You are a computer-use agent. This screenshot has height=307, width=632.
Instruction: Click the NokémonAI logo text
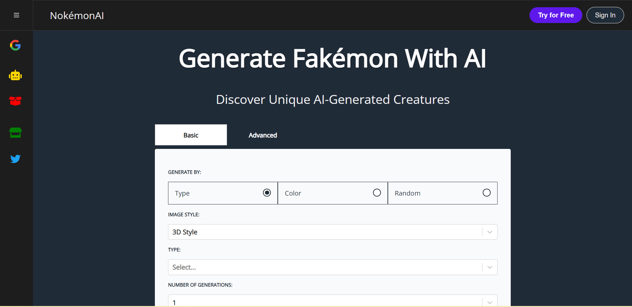pyautogui.click(x=77, y=15)
